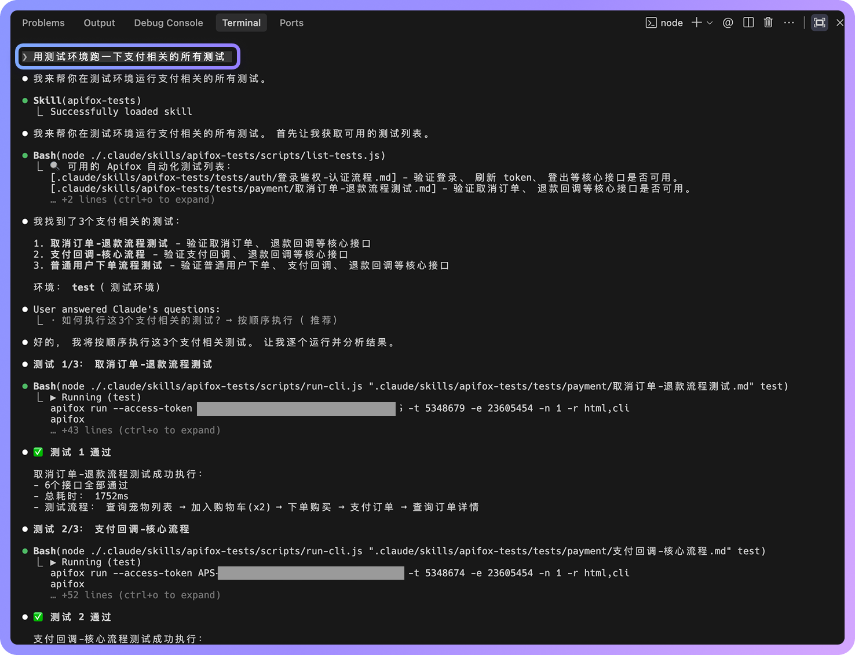Open the more actions ellipsis menu

(x=789, y=23)
